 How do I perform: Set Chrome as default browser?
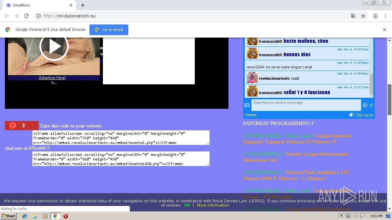click(x=109, y=30)
